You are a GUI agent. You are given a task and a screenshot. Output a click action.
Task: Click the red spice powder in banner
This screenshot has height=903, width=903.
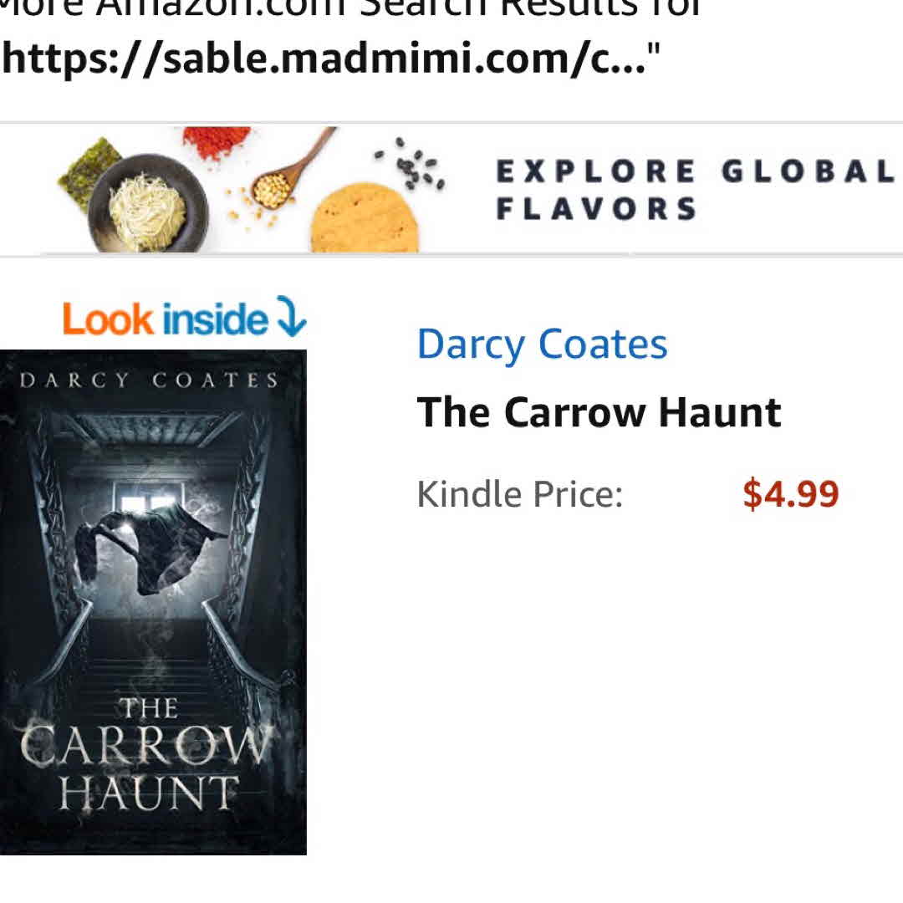coord(217,143)
